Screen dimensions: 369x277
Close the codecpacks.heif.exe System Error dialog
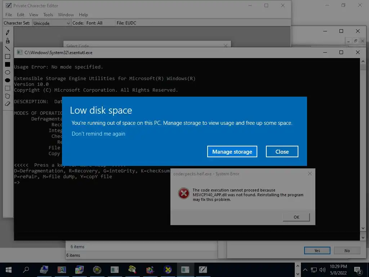310,173
